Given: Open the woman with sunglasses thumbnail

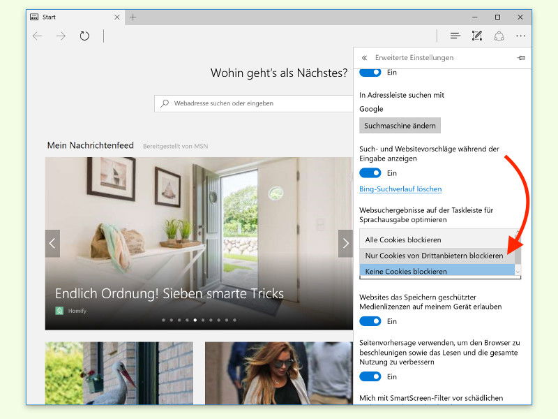Looking at the screenshot, I should (279, 373).
